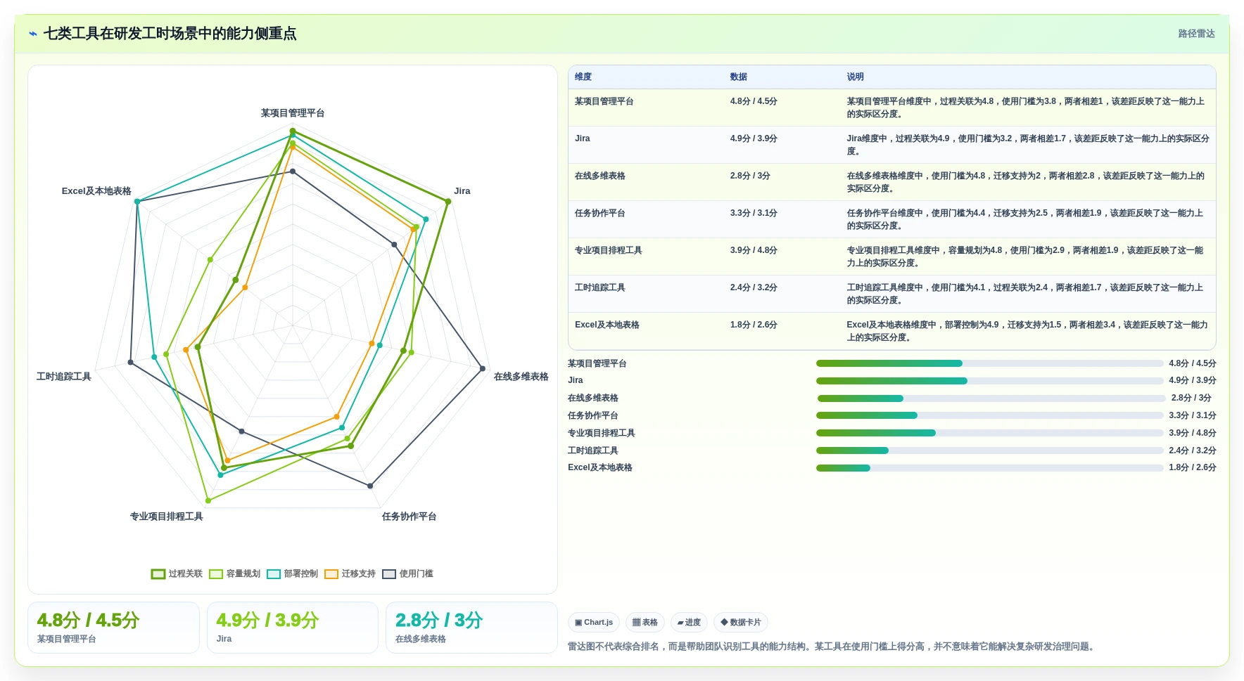Toggle the 容量规划 legend series
Viewport: 1244px width, 681px height.
(x=234, y=573)
